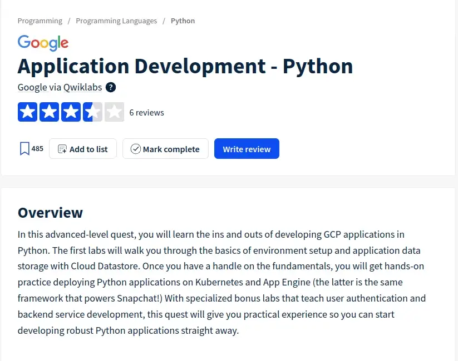Open the Python breadcrumb category
This screenshot has height=361, width=458.
(183, 21)
